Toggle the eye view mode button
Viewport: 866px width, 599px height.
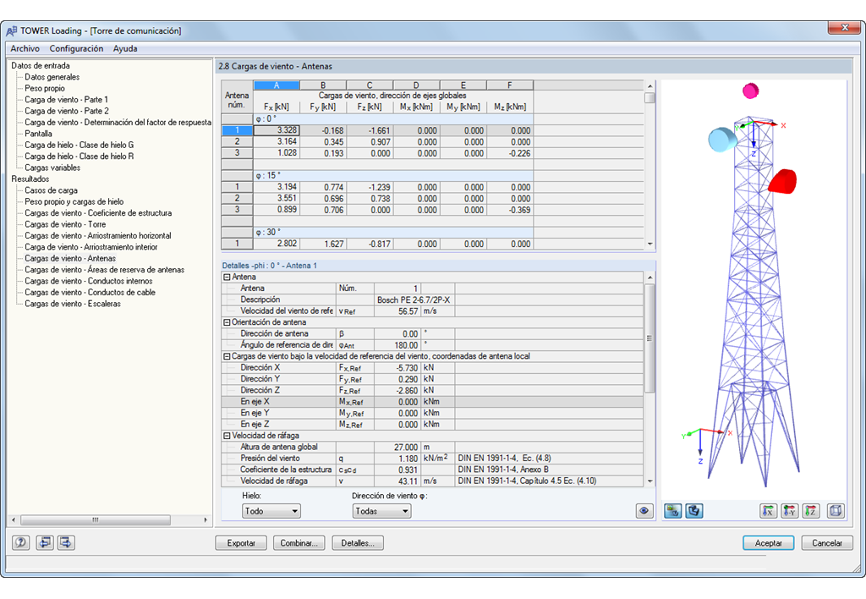pos(645,511)
